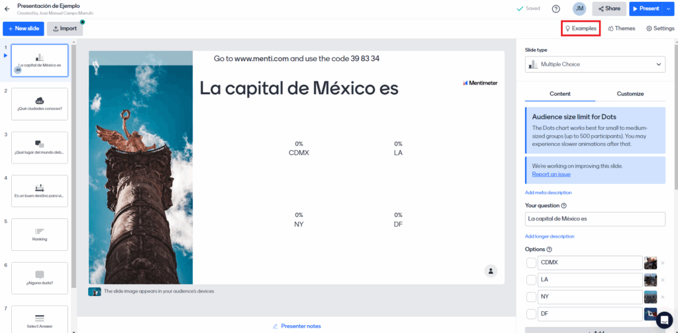The height and width of the screenshot is (333, 678).
Task: Select the Ranking slide thumbnail
Action: point(40,234)
